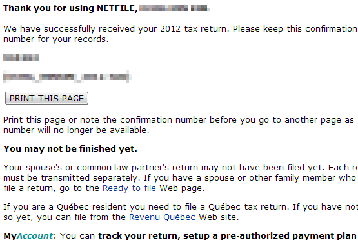Click the PRINT THIS PAGE button

(x=46, y=98)
